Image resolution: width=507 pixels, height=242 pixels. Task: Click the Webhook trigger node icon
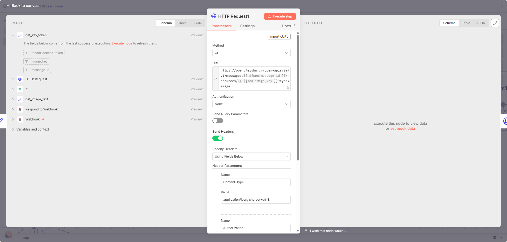coord(20,119)
